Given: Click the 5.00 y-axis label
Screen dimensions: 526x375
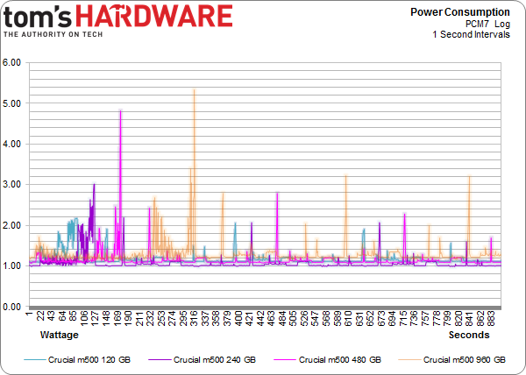Looking at the screenshot, I should [11, 103].
